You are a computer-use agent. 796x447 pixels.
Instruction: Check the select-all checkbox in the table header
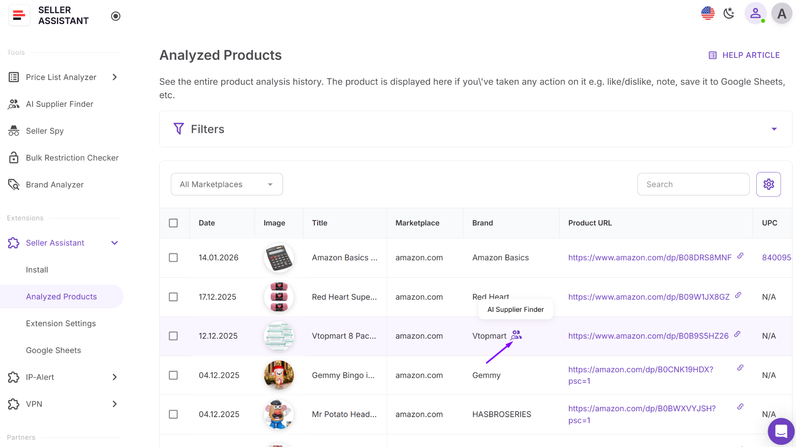(x=173, y=223)
